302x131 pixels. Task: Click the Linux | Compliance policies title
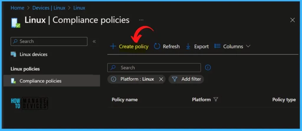[x=77, y=20]
